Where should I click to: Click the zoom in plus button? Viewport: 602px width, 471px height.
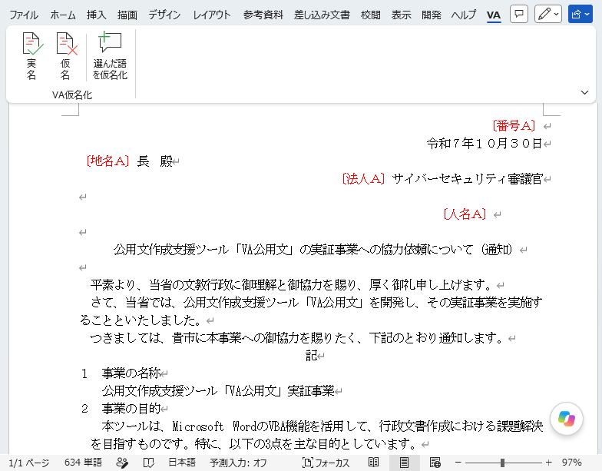click(548, 463)
